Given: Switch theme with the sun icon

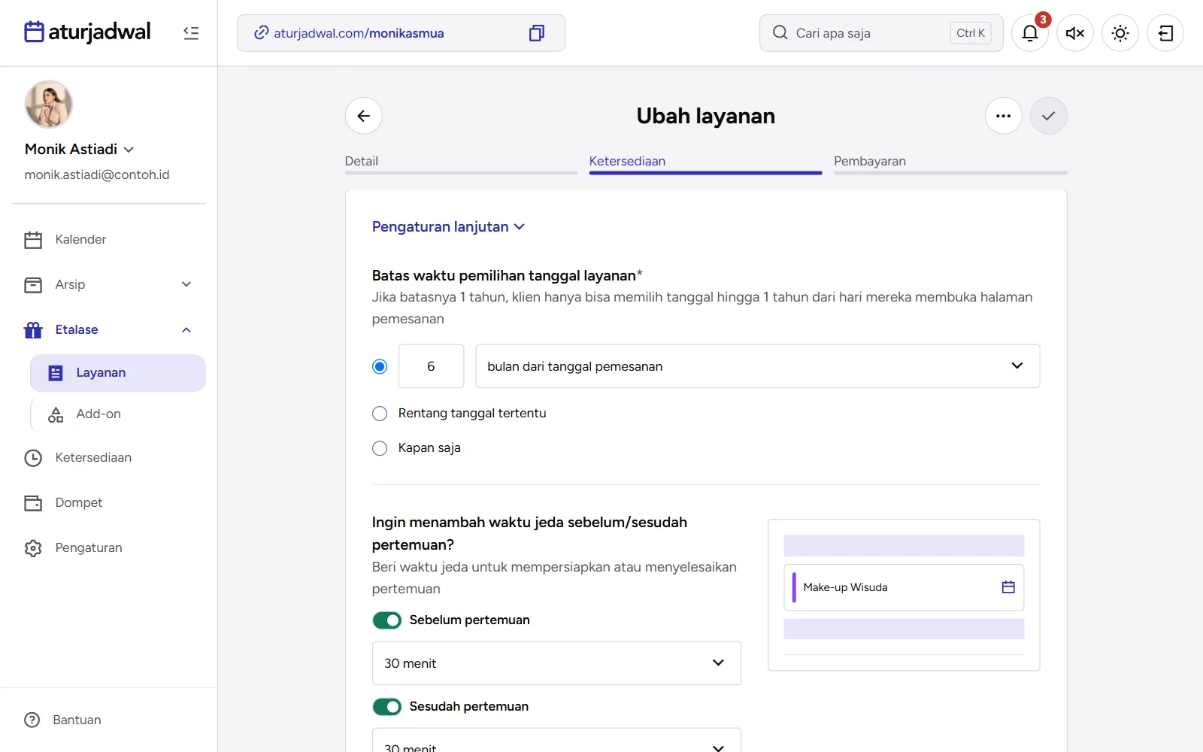Looking at the screenshot, I should (x=1120, y=33).
